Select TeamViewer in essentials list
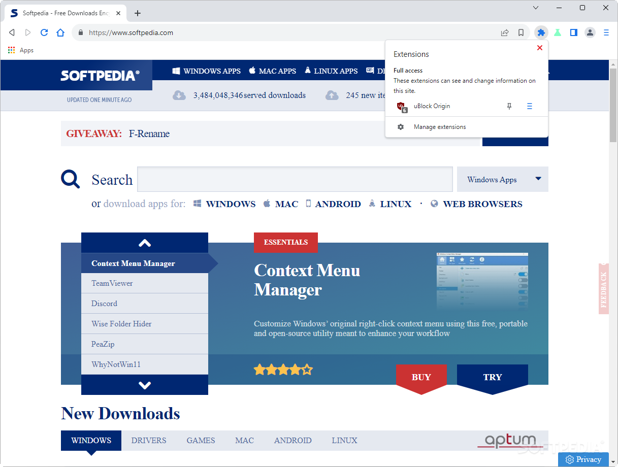The image size is (618, 467). pyautogui.click(x=145, y=283)
